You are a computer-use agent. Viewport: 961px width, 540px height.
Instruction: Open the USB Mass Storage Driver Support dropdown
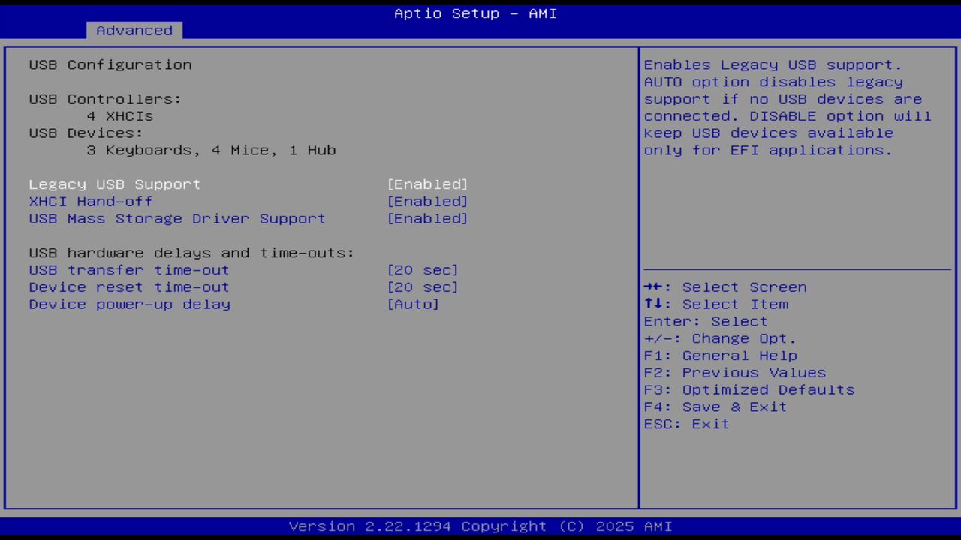(x=427, y=218)
